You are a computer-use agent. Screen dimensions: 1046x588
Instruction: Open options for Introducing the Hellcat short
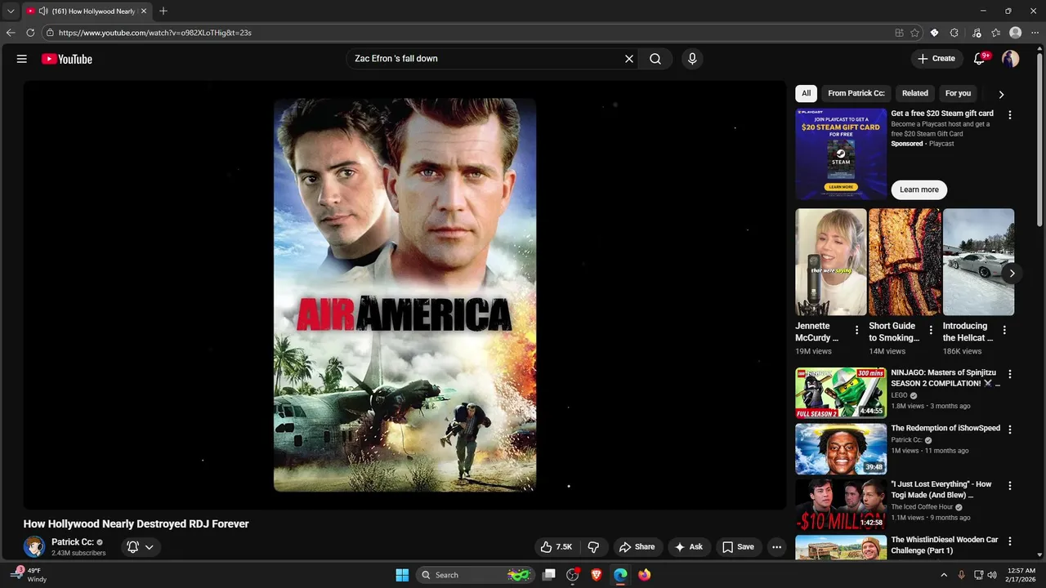1004,330
